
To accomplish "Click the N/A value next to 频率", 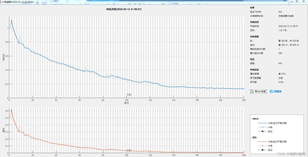I will [280, 64].
